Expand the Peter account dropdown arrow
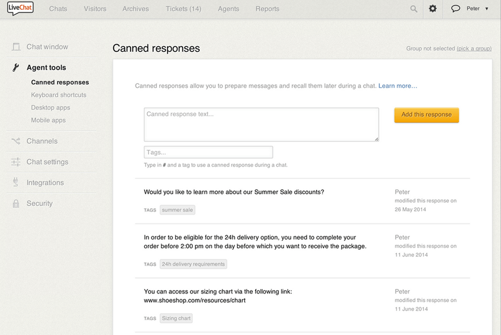Screen dimensions: 501x335 click(487, 9)
